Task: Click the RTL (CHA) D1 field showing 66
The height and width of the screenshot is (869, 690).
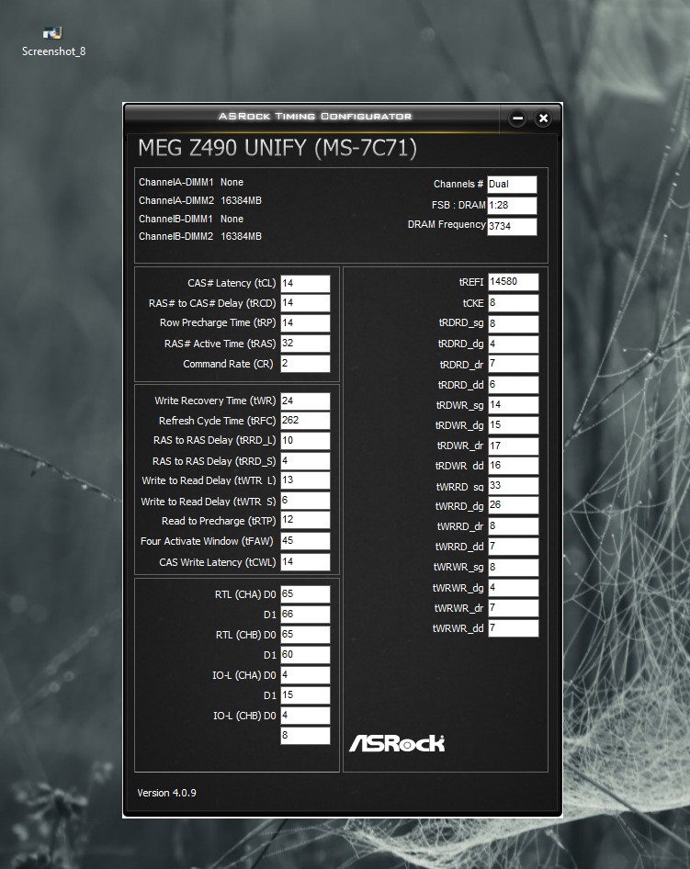Action: (305, 615)
